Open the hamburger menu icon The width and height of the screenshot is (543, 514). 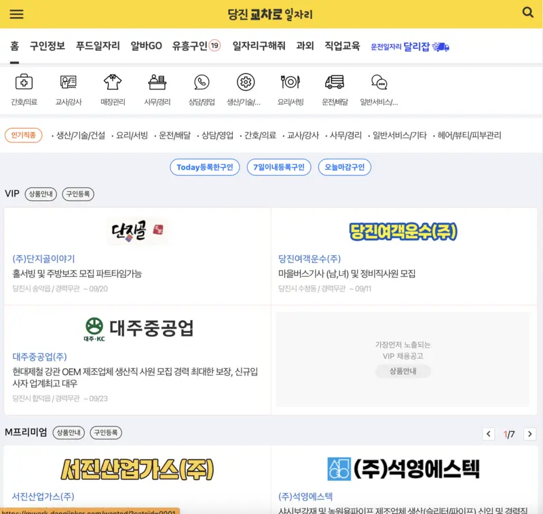pos(16,14)
